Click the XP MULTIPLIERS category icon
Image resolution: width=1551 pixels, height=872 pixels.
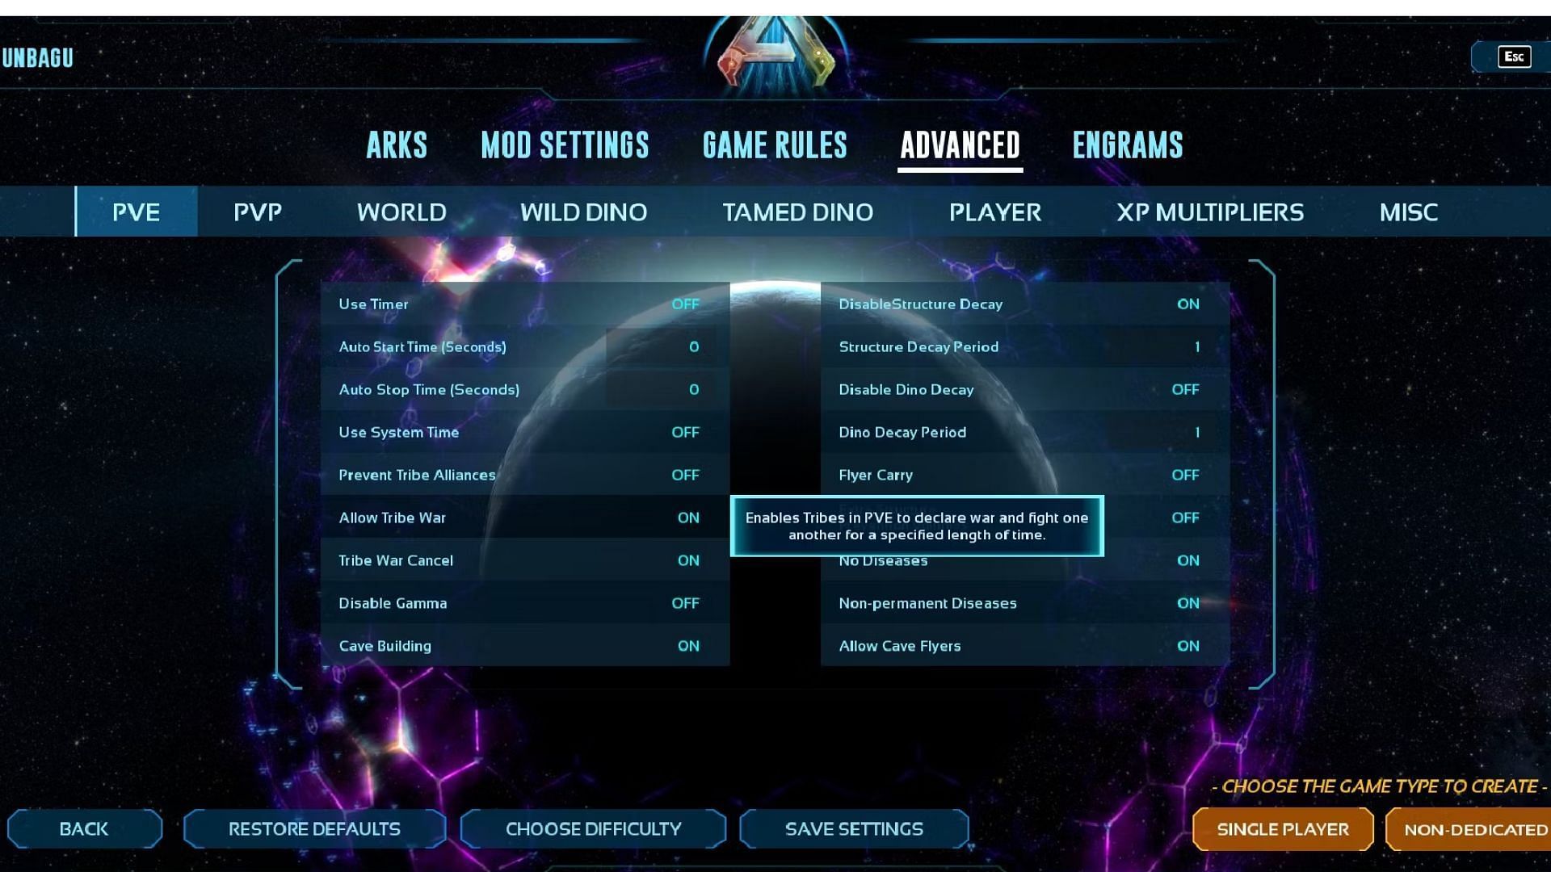[1210, 211]
